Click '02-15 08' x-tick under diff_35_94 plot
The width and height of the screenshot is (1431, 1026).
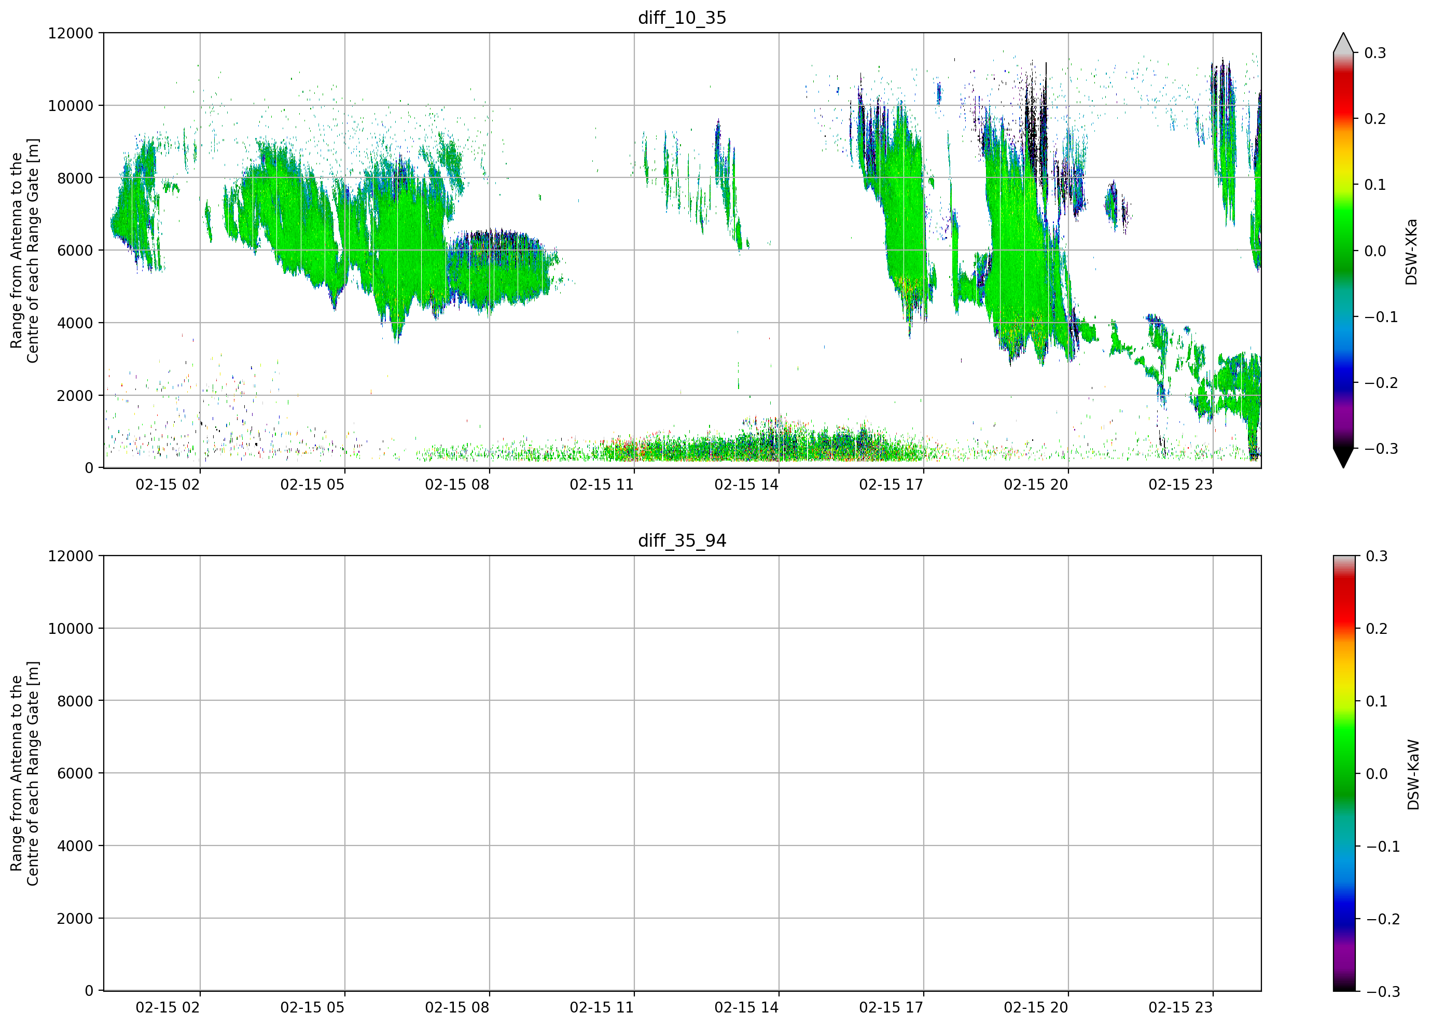click(457, 1008)
